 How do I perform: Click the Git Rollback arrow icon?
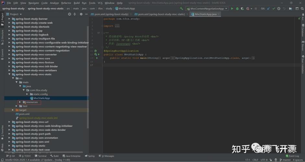[x=284, y=8]
